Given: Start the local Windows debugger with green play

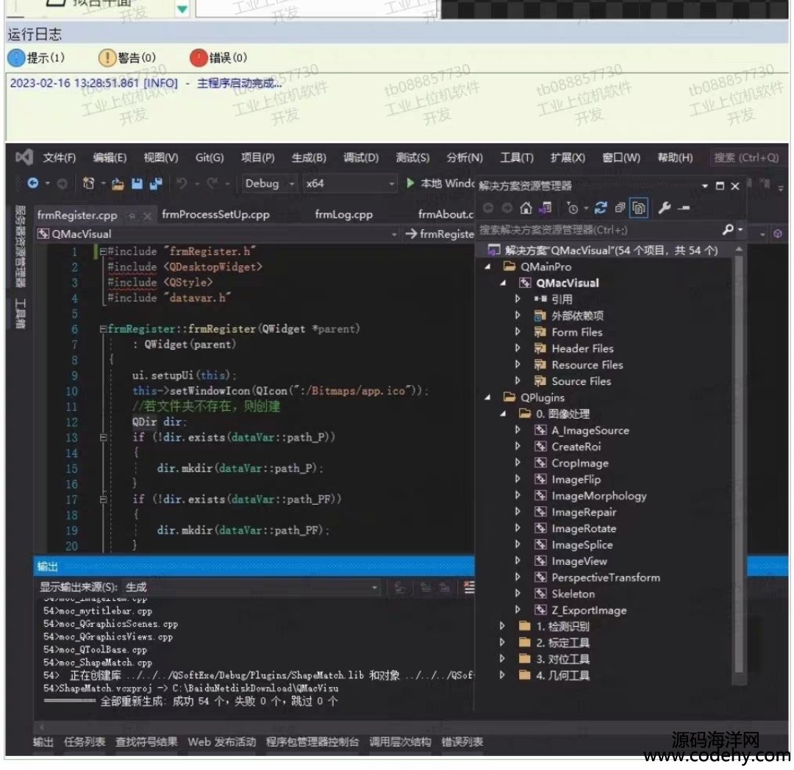Looking at the screenshot, I should (411, 183).
